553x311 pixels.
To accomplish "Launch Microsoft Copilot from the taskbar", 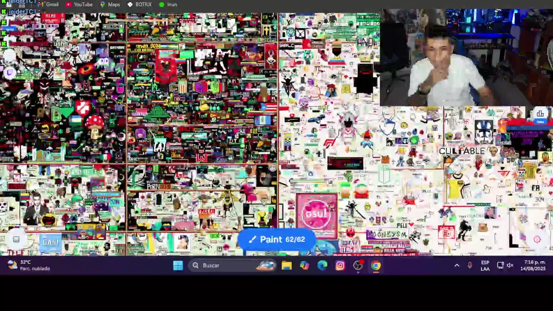I will point(305,265).
